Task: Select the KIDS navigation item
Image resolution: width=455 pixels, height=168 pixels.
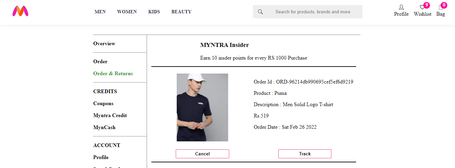Action: pyautogui.click(x=154, y=12)
